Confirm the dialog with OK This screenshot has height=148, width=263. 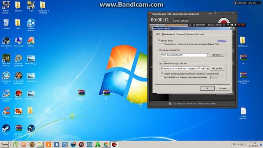pyautogui.click(x=207, y=88)
